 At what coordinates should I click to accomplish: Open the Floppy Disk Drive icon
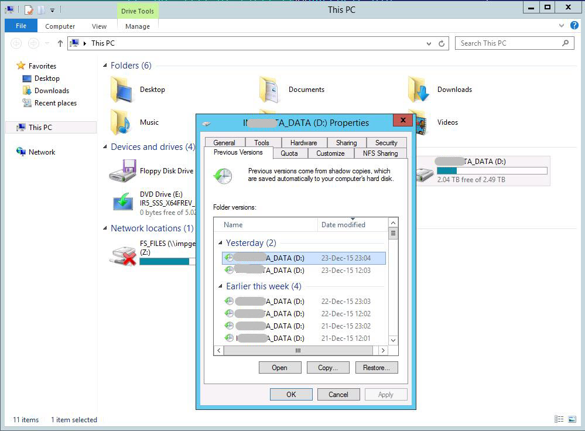click(124, 171)
